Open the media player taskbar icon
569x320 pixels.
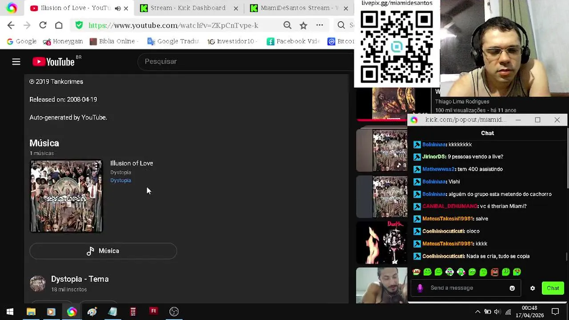tap(51, 312)
